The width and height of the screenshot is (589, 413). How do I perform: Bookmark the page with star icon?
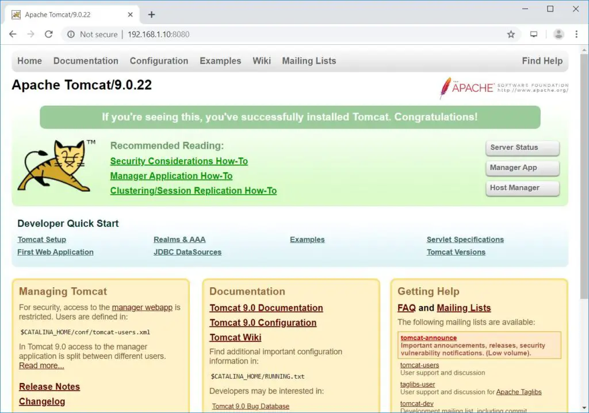(511, 34)
